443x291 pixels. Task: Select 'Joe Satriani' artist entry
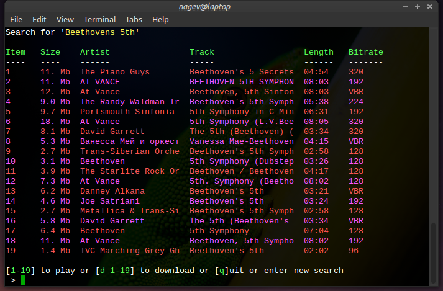(x=110, y=201)
